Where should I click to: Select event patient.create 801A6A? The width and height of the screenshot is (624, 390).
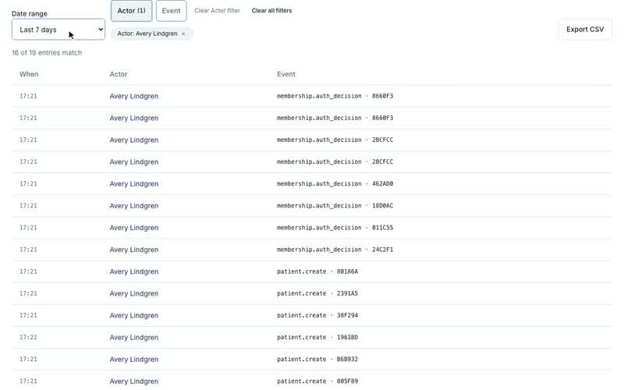(x=317, y=271)
